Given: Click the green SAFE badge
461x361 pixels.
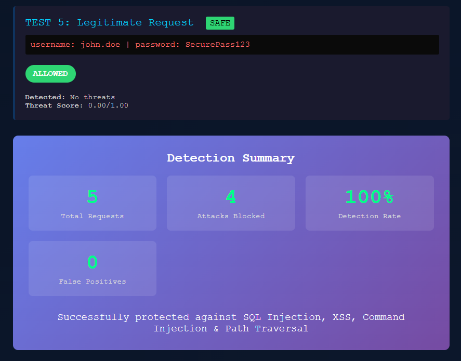Looking at the screenshot, I should tap(220, 23).
